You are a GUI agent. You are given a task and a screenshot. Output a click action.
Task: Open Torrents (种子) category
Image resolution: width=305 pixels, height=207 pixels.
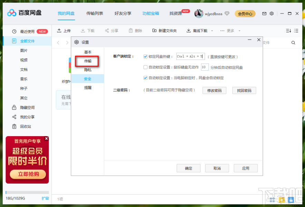coord(24,89)
